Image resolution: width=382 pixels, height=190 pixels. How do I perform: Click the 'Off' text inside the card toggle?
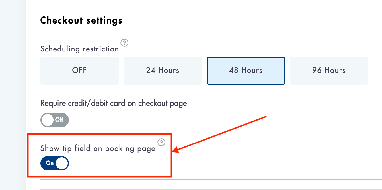59,120
